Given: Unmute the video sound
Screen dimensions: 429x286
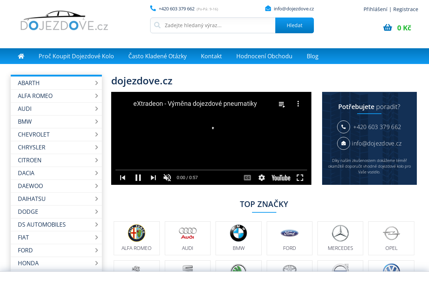Looking at the screenshot, I should 167,178.
